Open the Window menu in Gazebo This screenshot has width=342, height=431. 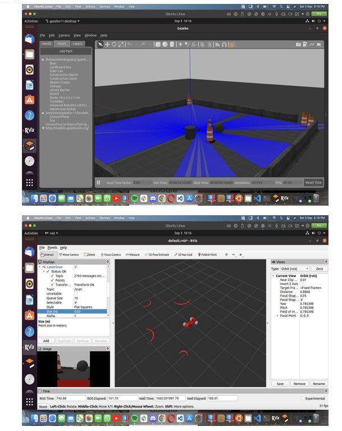point(90,35)
